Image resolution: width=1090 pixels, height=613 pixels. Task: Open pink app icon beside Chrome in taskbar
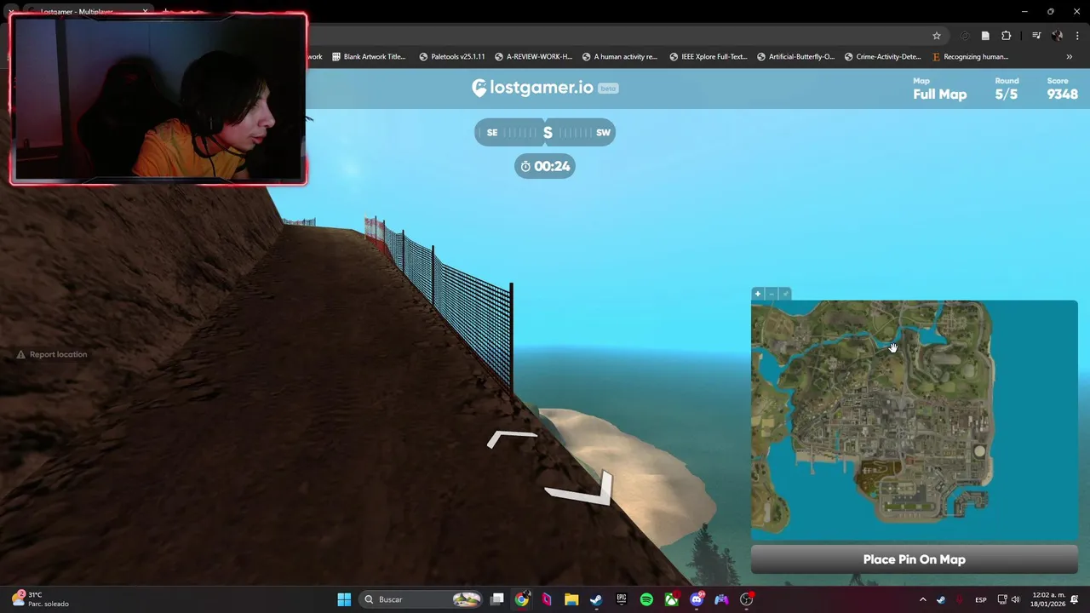tap(547, 599)
